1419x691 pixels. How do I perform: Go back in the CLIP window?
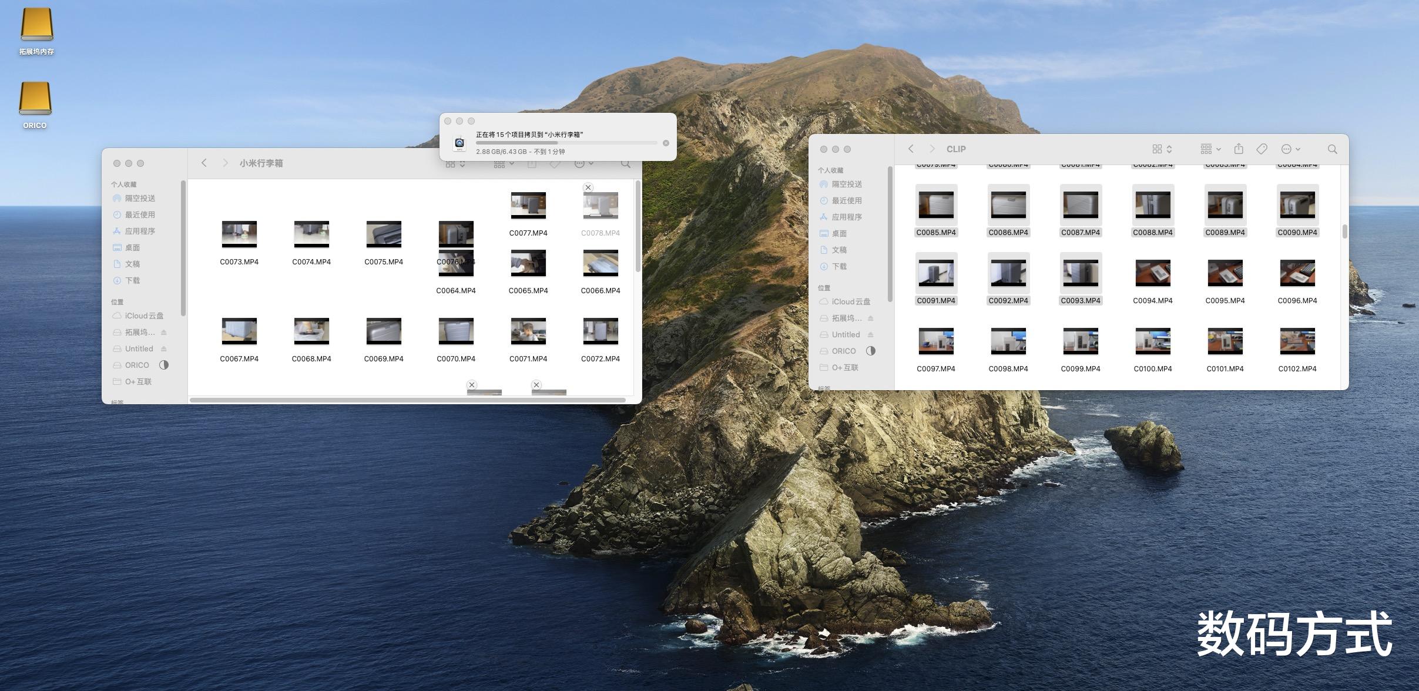point(911,149)
